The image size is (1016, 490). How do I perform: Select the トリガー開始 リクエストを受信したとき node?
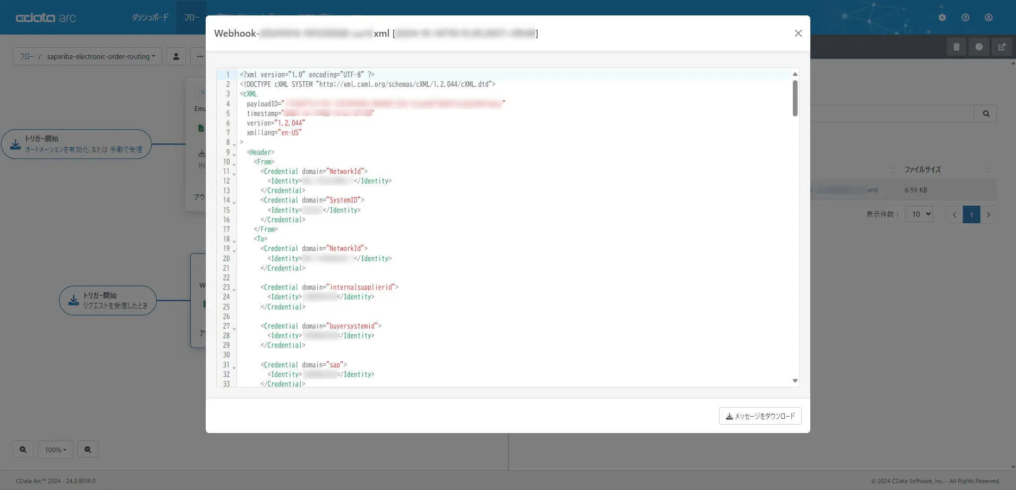[x=108, y=301]
